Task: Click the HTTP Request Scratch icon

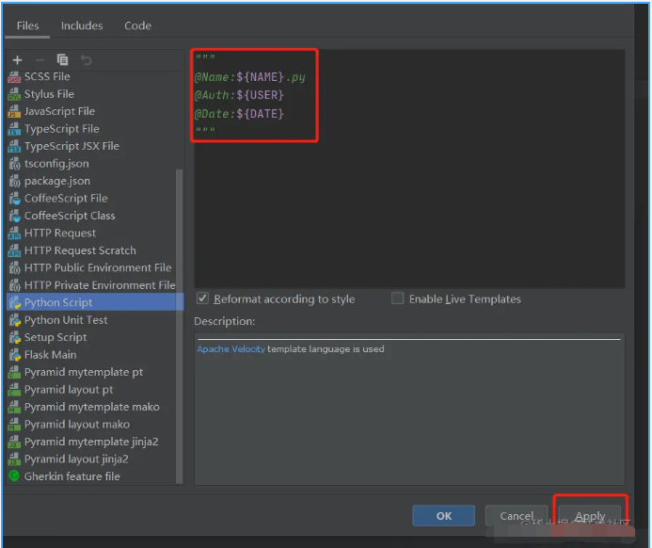Action: coord(14,250)
